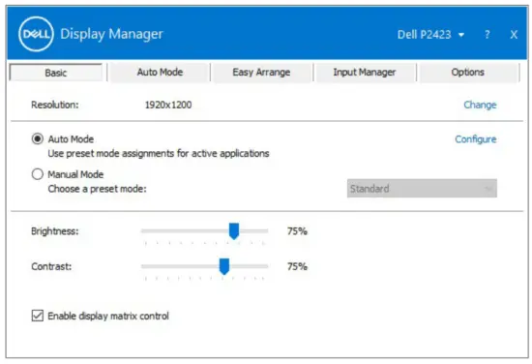Open the Dell P2423 monitor dropdown

[x=430, y=34]
